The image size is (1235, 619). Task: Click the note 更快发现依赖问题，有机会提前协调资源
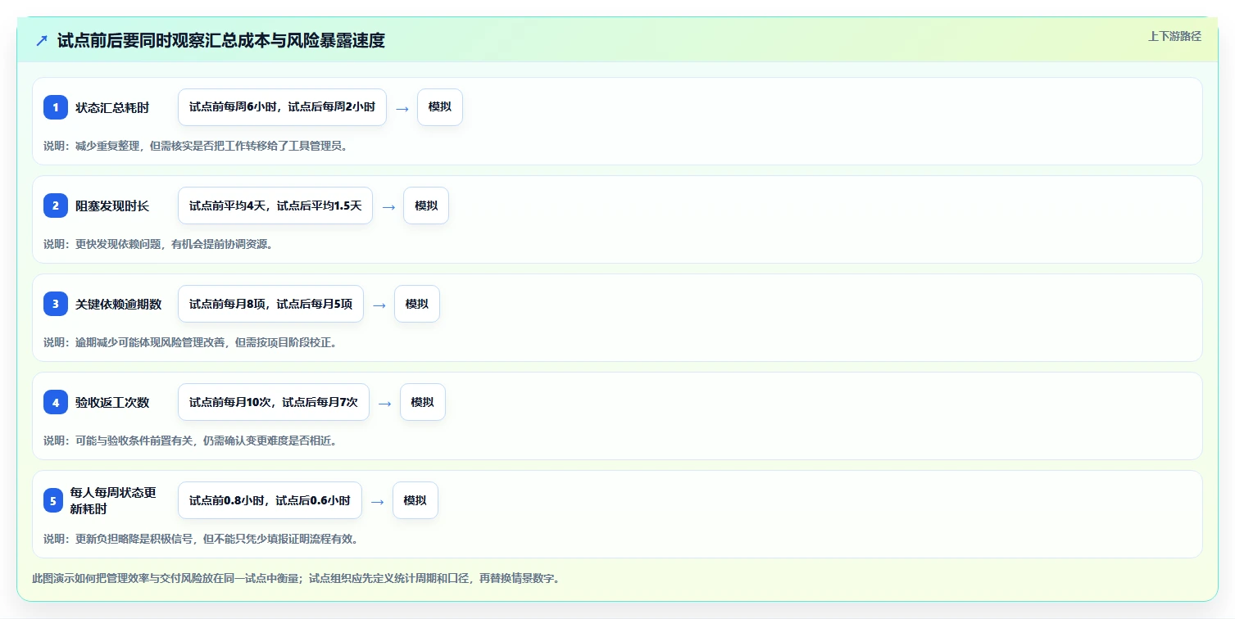[174, 244]
